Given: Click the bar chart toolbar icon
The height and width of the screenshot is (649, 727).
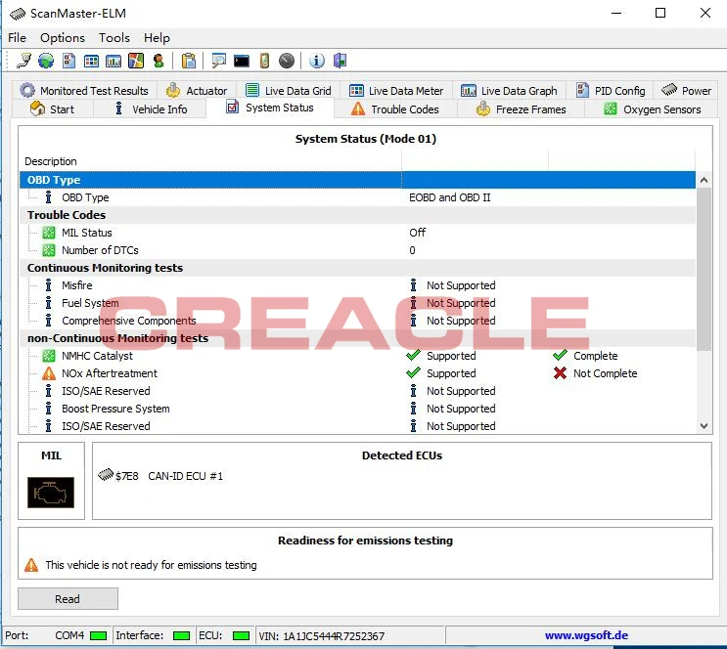Looking at the screenshot, I should (x=114, y=61).
